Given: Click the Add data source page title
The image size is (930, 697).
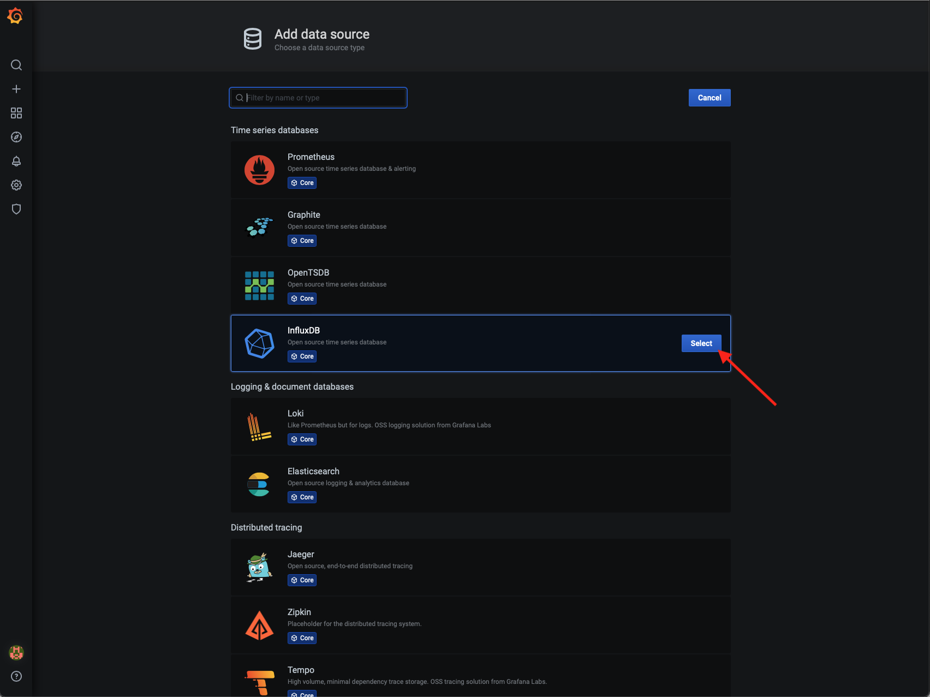Looking at the screenshot, I should [x=322, y=34].
